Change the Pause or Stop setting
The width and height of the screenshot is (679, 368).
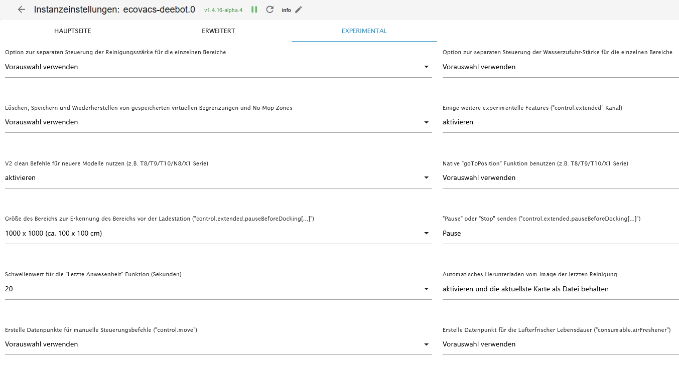click(560, 234)
